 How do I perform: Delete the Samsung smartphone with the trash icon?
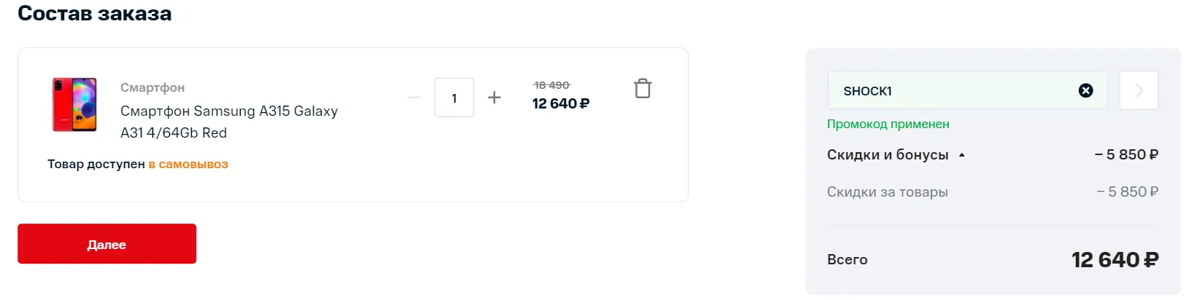click(642, 89)
